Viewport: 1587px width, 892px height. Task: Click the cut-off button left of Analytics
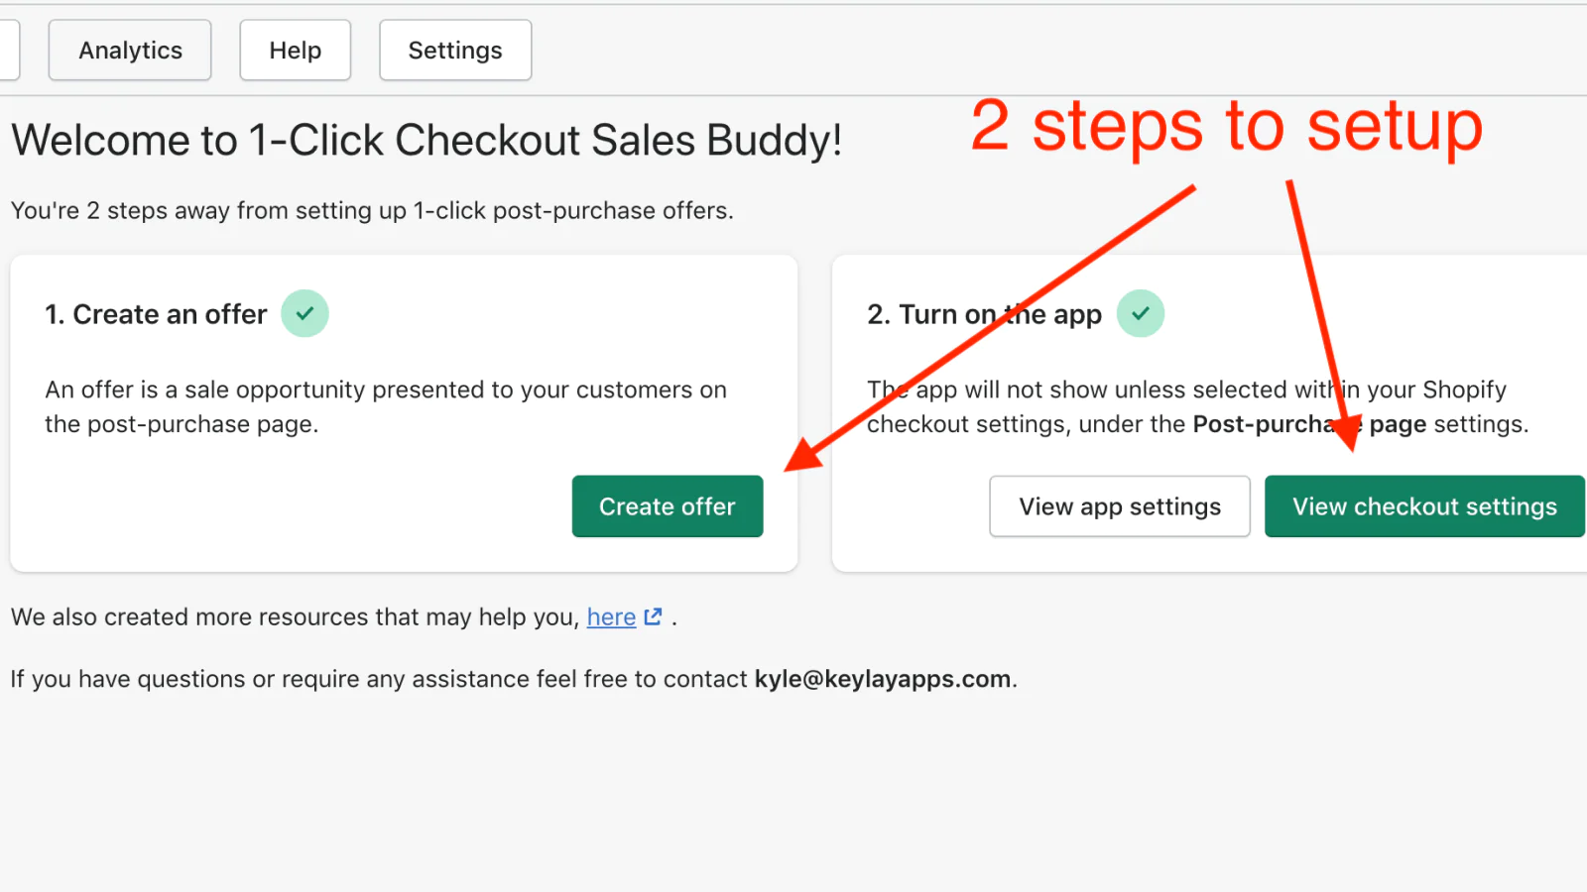8,51
